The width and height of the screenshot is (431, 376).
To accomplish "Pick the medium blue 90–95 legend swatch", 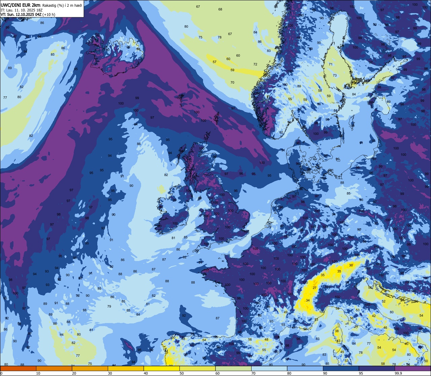I will tap(341, 369).
